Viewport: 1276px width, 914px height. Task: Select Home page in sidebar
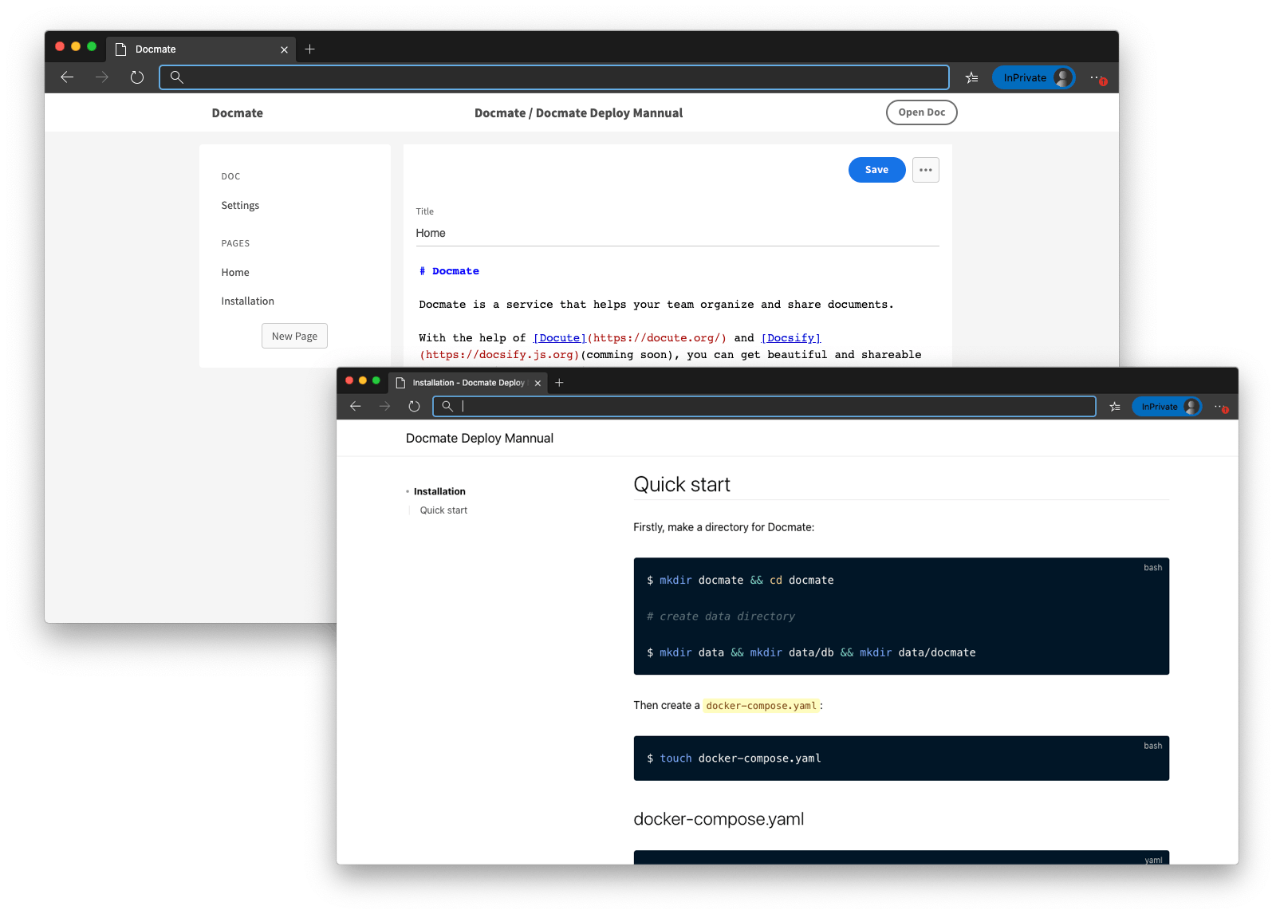[235, 273]
